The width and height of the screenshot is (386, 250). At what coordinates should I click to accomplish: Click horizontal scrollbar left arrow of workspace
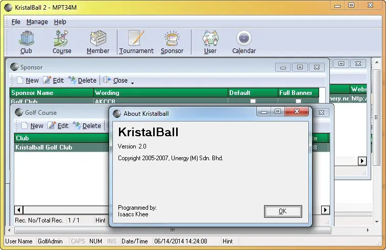click(9, 230)
